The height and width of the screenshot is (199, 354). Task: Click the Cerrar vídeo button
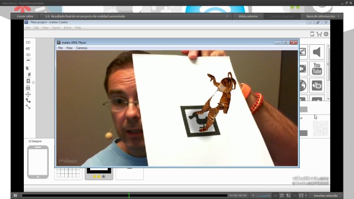(25, 16)
